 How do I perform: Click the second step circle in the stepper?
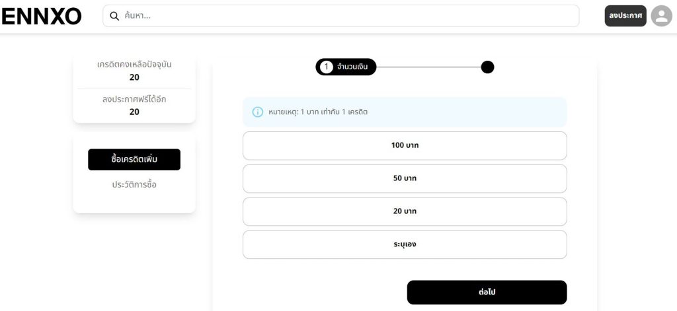tap(487, 67)
